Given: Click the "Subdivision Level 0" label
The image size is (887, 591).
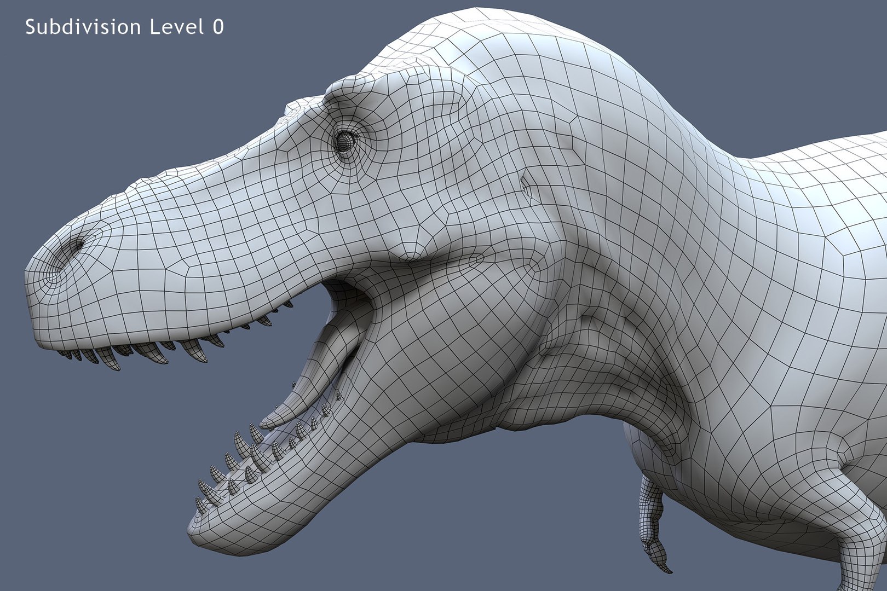Looking at the screenshot, I should (125, 27).
